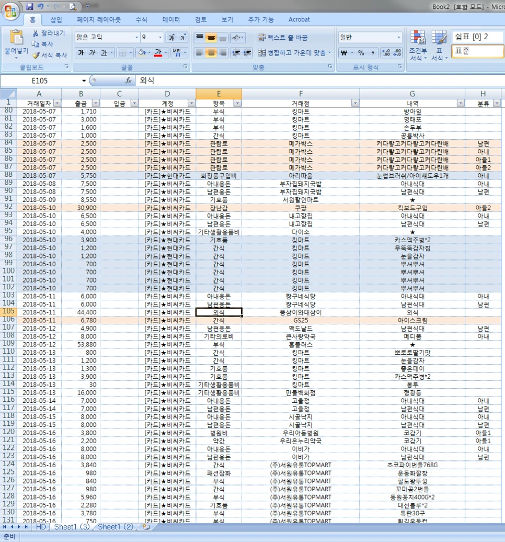Screen dimensions: 505x542
Task: Toggle bold formatting
Action: [81, 52]
